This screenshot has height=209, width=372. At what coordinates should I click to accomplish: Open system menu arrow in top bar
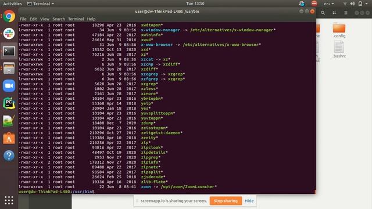[367, 3]
